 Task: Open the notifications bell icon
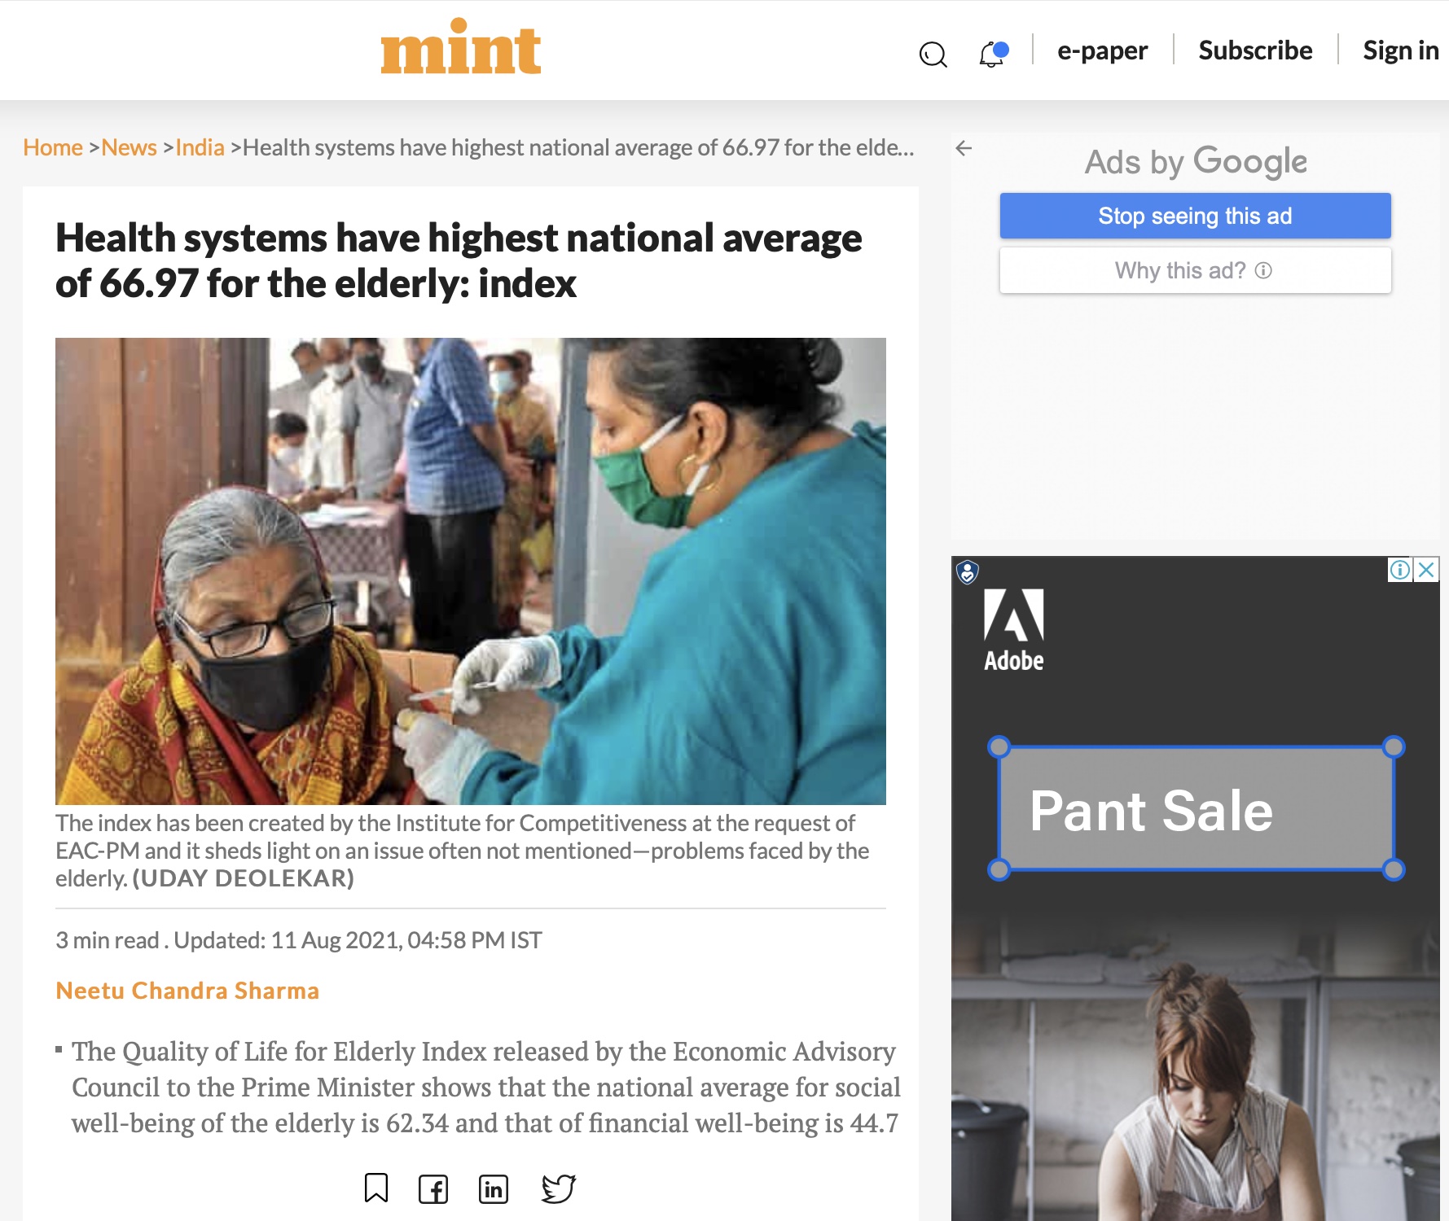(993, 54)
